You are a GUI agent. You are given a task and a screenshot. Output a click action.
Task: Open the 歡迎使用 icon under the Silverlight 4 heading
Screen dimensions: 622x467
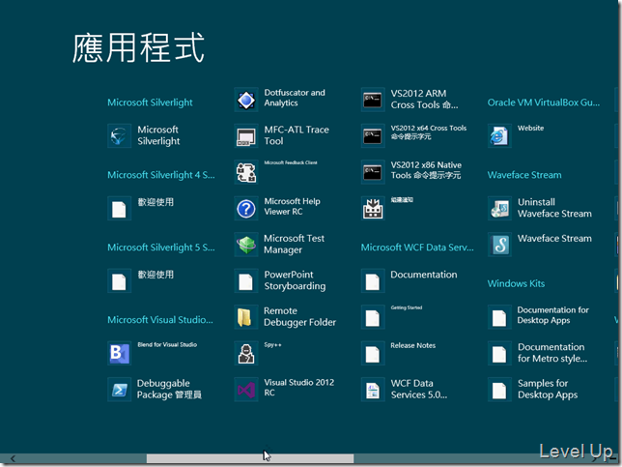click(119, 209)
